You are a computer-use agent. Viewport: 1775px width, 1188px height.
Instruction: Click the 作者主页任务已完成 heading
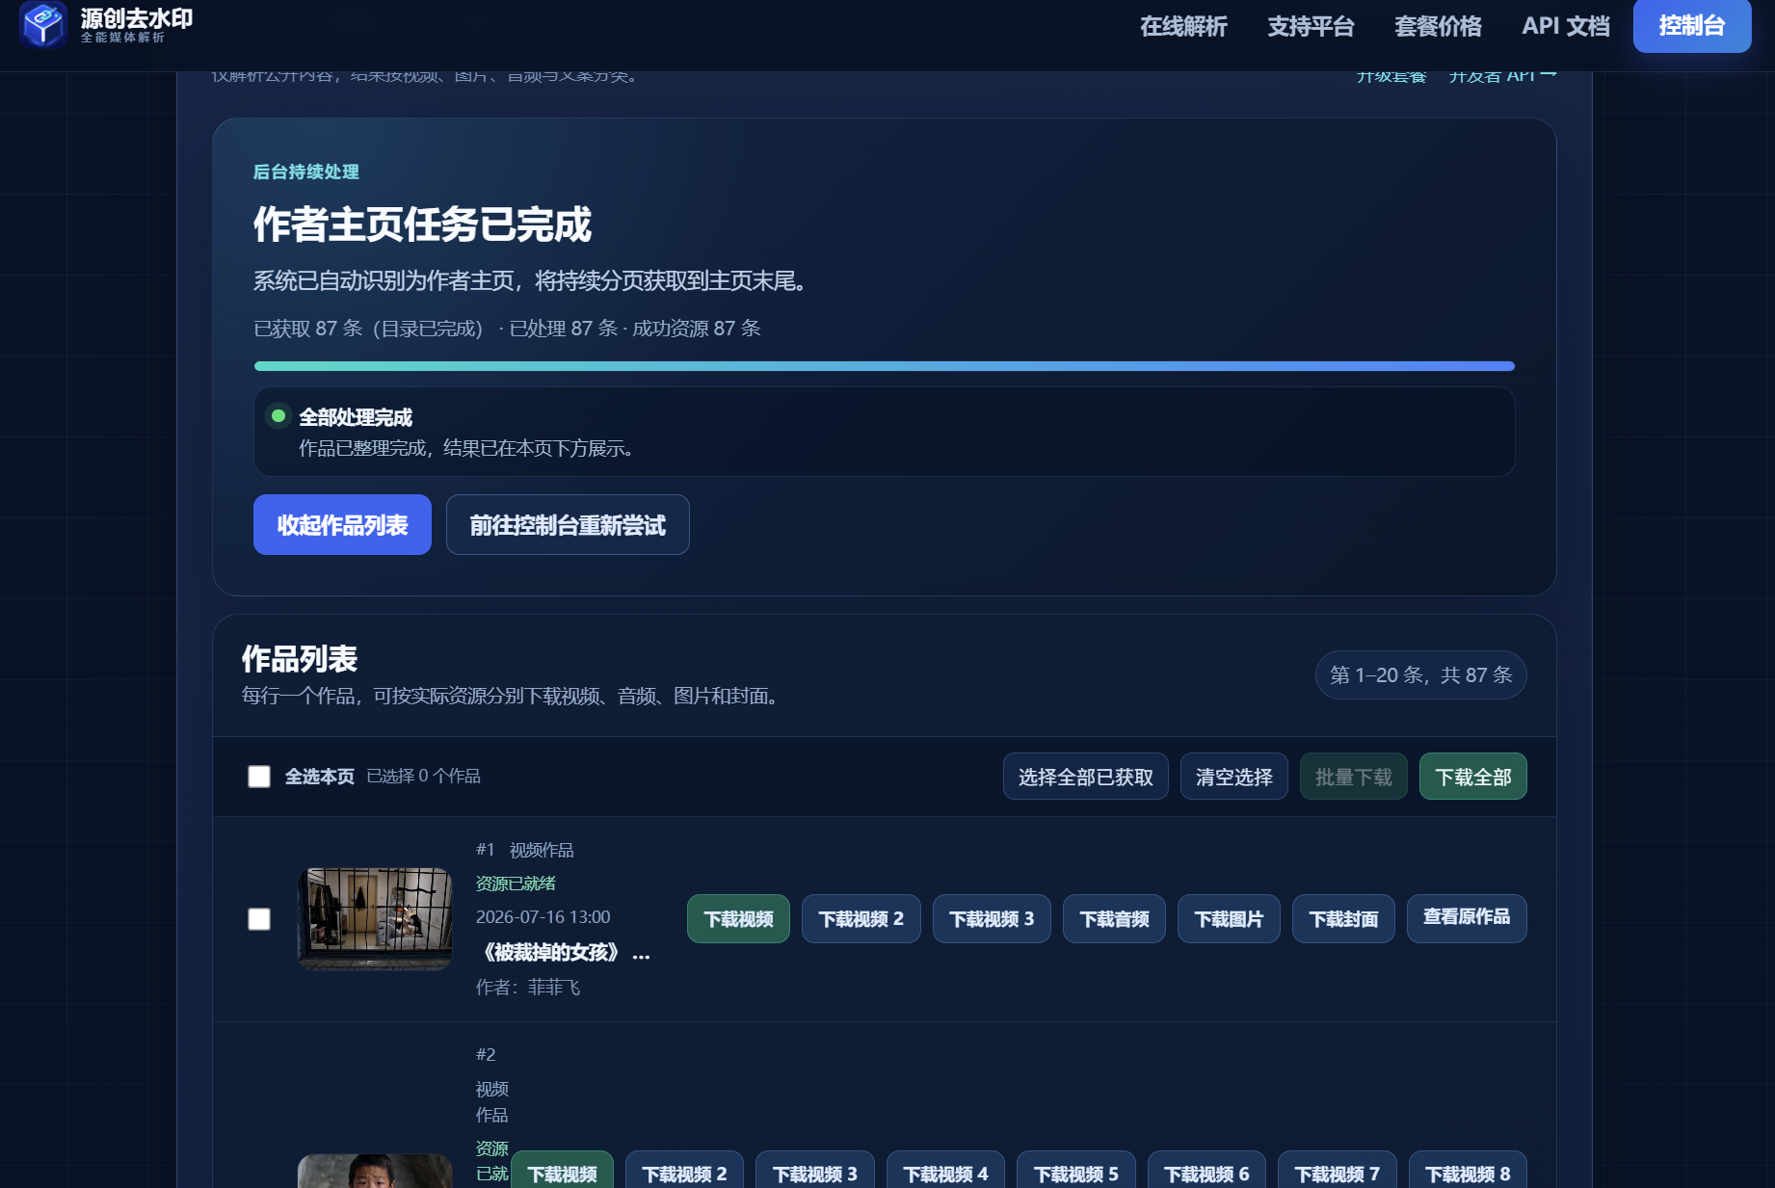[422, 224]
